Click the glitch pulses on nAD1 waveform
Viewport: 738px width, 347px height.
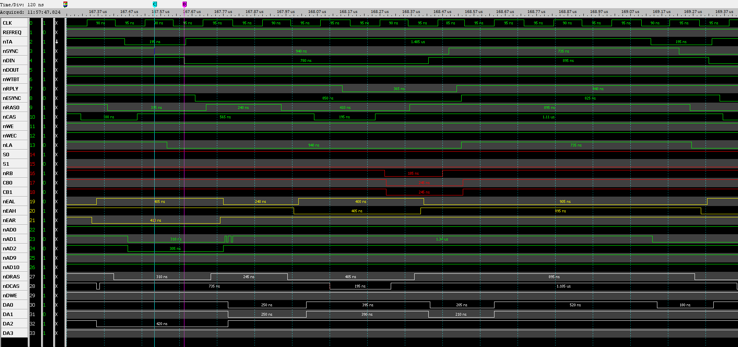point(229,239)
